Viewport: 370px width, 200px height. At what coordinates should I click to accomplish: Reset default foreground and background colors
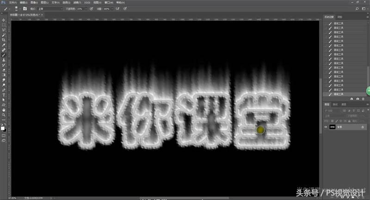click(2, 125)
